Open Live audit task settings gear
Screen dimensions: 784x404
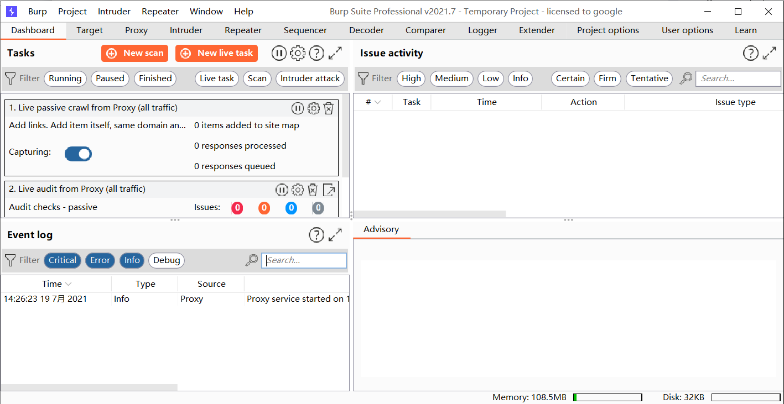click(298, 190)
